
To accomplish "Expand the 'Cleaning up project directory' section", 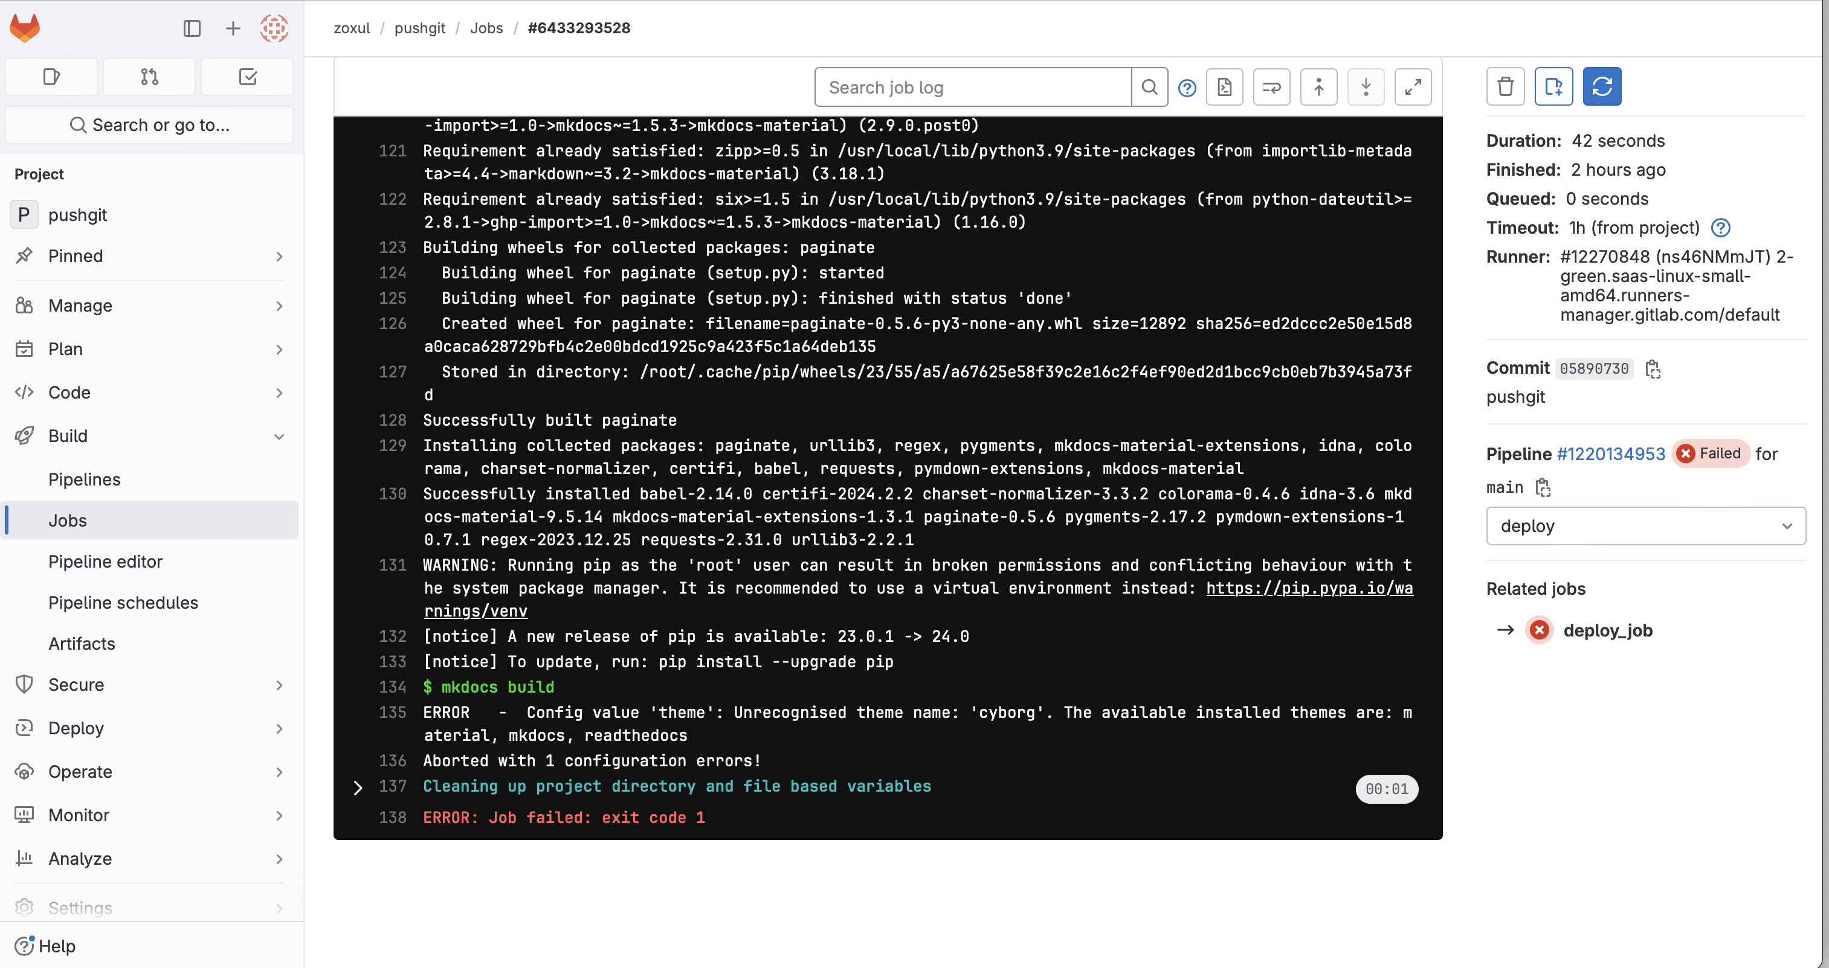I will click(x=358, y=787).
